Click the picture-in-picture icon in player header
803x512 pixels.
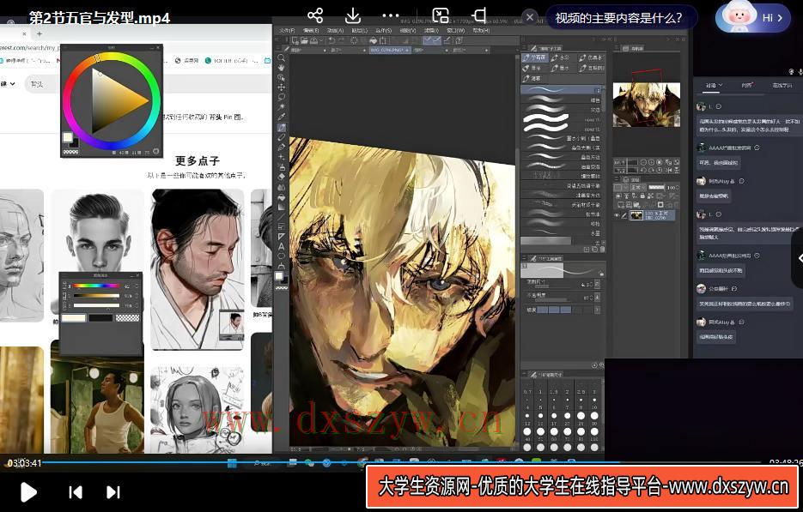click(x=441, y=15)
